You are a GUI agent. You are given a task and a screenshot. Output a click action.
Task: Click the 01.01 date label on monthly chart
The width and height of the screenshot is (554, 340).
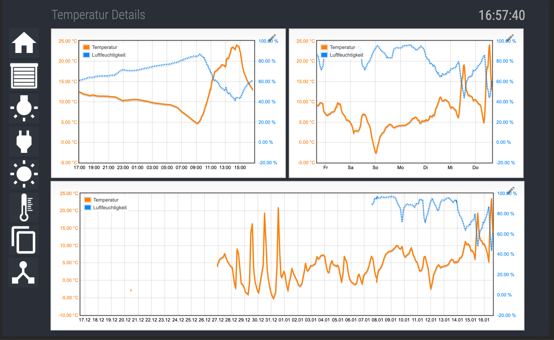[x=284, y=320]
